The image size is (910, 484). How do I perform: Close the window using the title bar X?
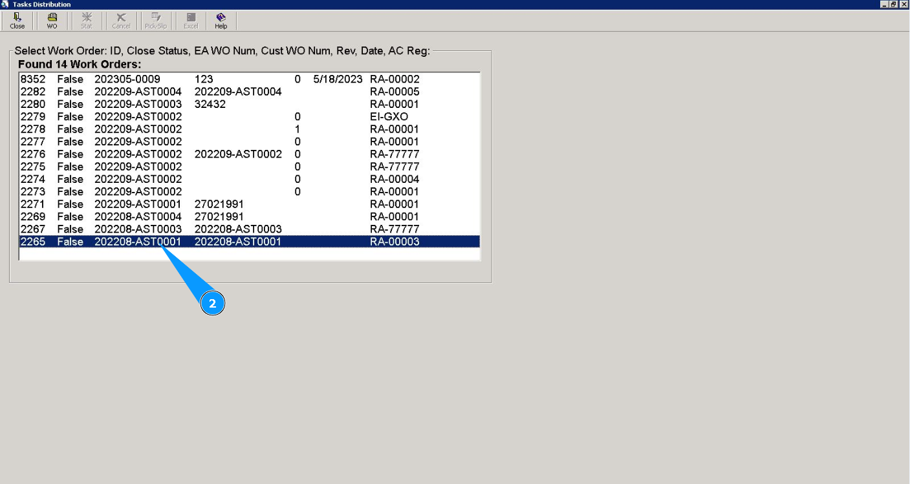[904, 5]
